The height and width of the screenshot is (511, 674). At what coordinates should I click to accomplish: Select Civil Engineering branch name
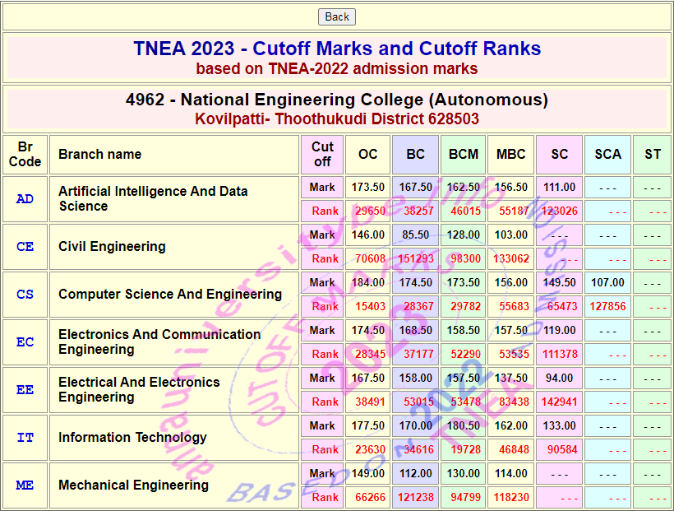click(112, 247)
